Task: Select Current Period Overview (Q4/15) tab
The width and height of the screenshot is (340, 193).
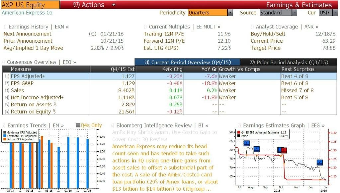Action: point(187,62)
